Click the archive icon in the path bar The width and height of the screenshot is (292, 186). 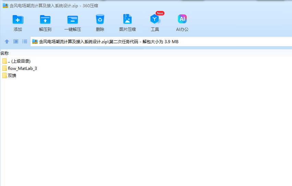[x=35, y=41]
